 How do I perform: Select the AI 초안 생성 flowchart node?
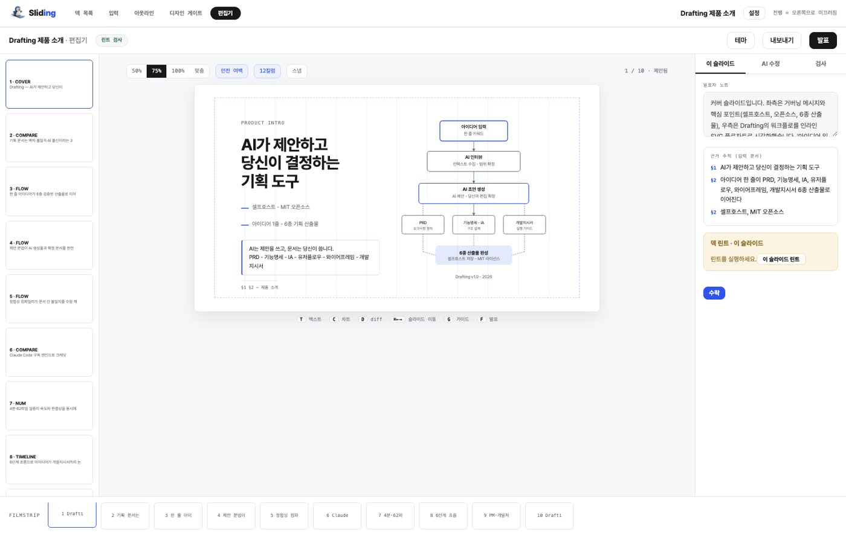point(474,193)
